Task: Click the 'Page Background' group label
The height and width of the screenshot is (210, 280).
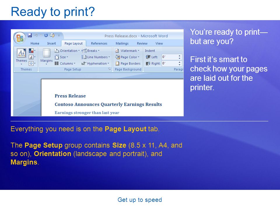Action: 128,69
